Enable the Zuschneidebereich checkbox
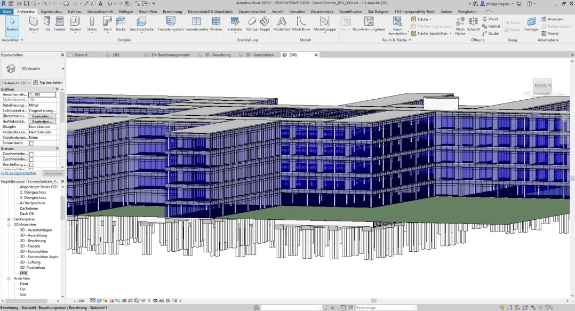 [30, 154]
